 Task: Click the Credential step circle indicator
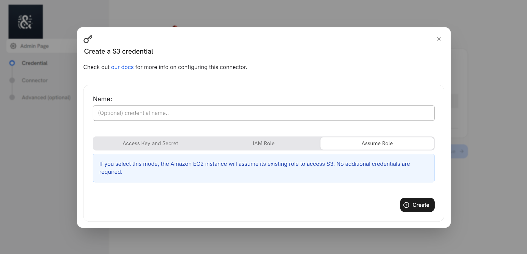[x=12, y=63]
